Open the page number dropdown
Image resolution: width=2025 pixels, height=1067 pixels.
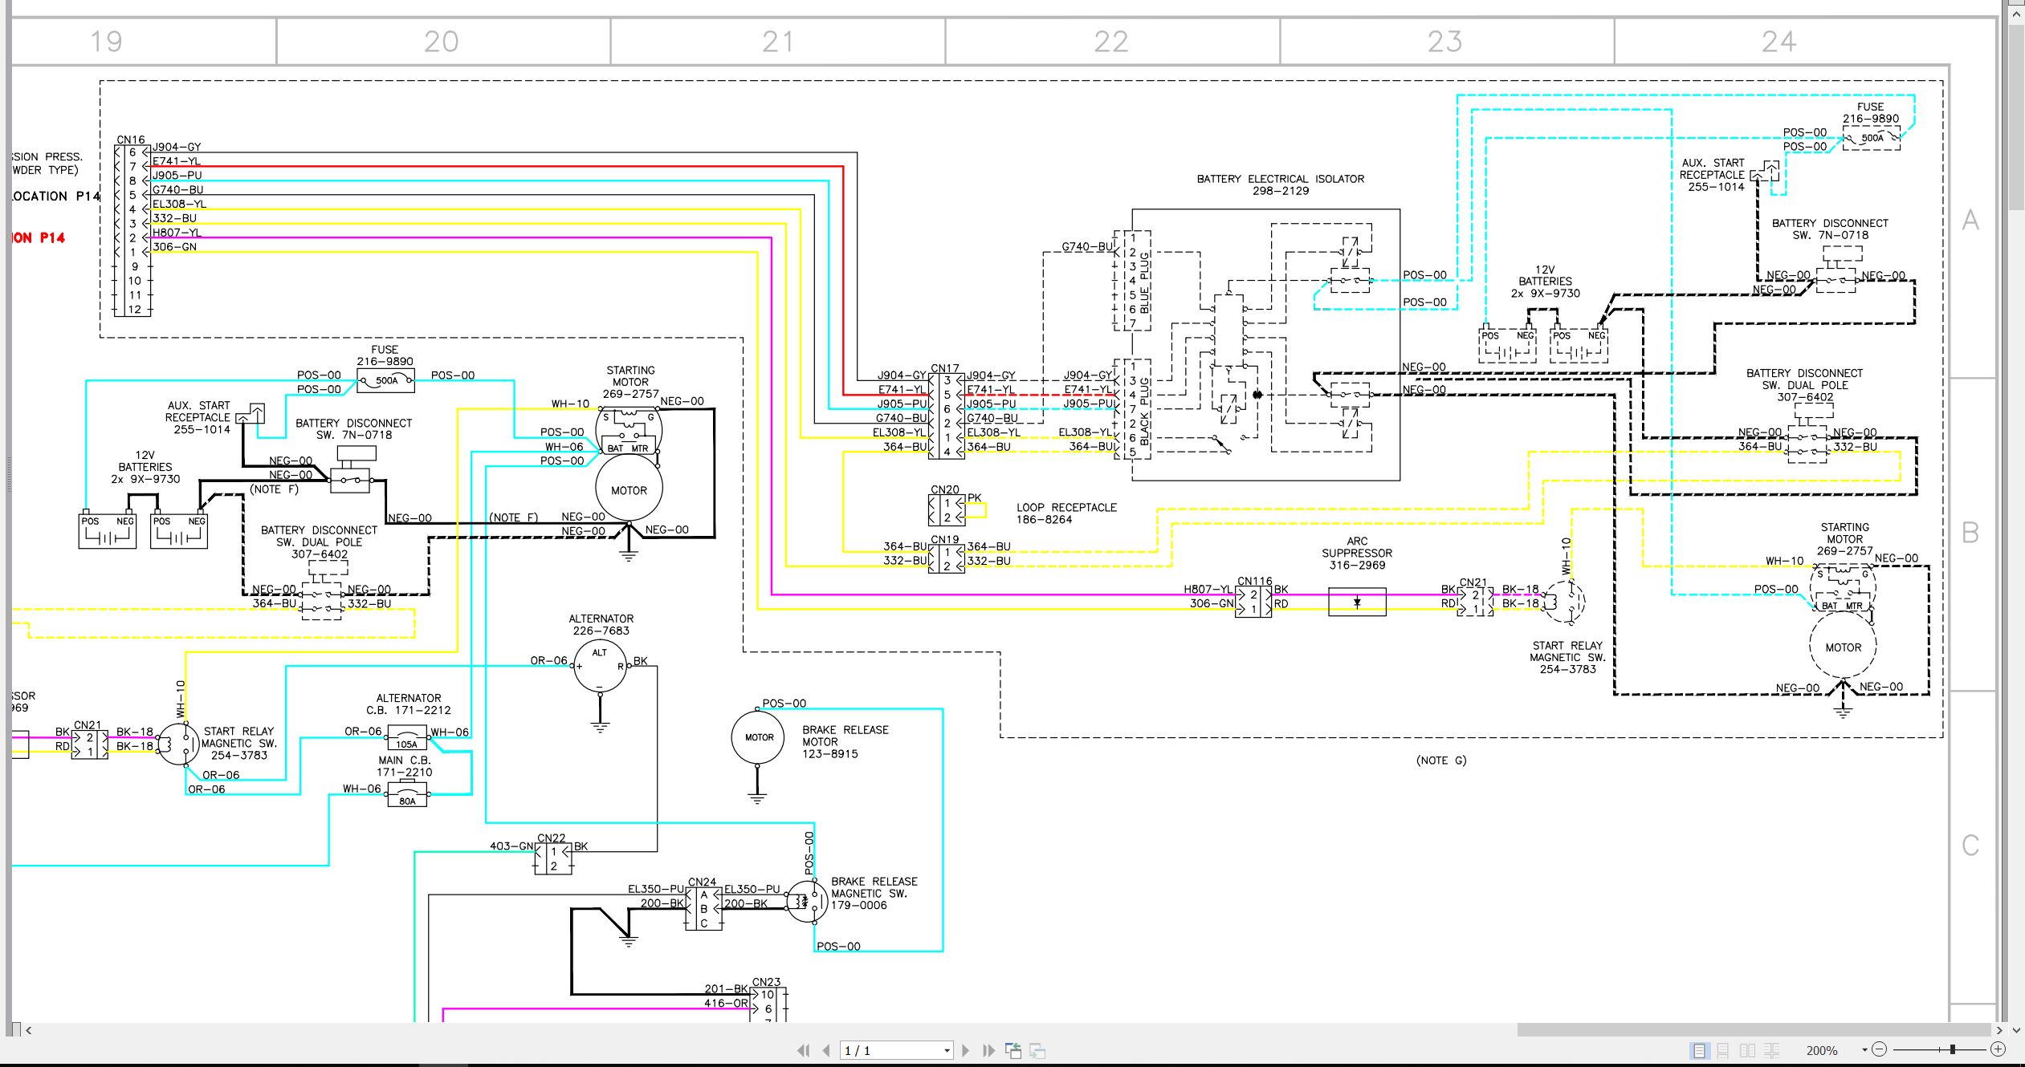[x=947, y=1051]
